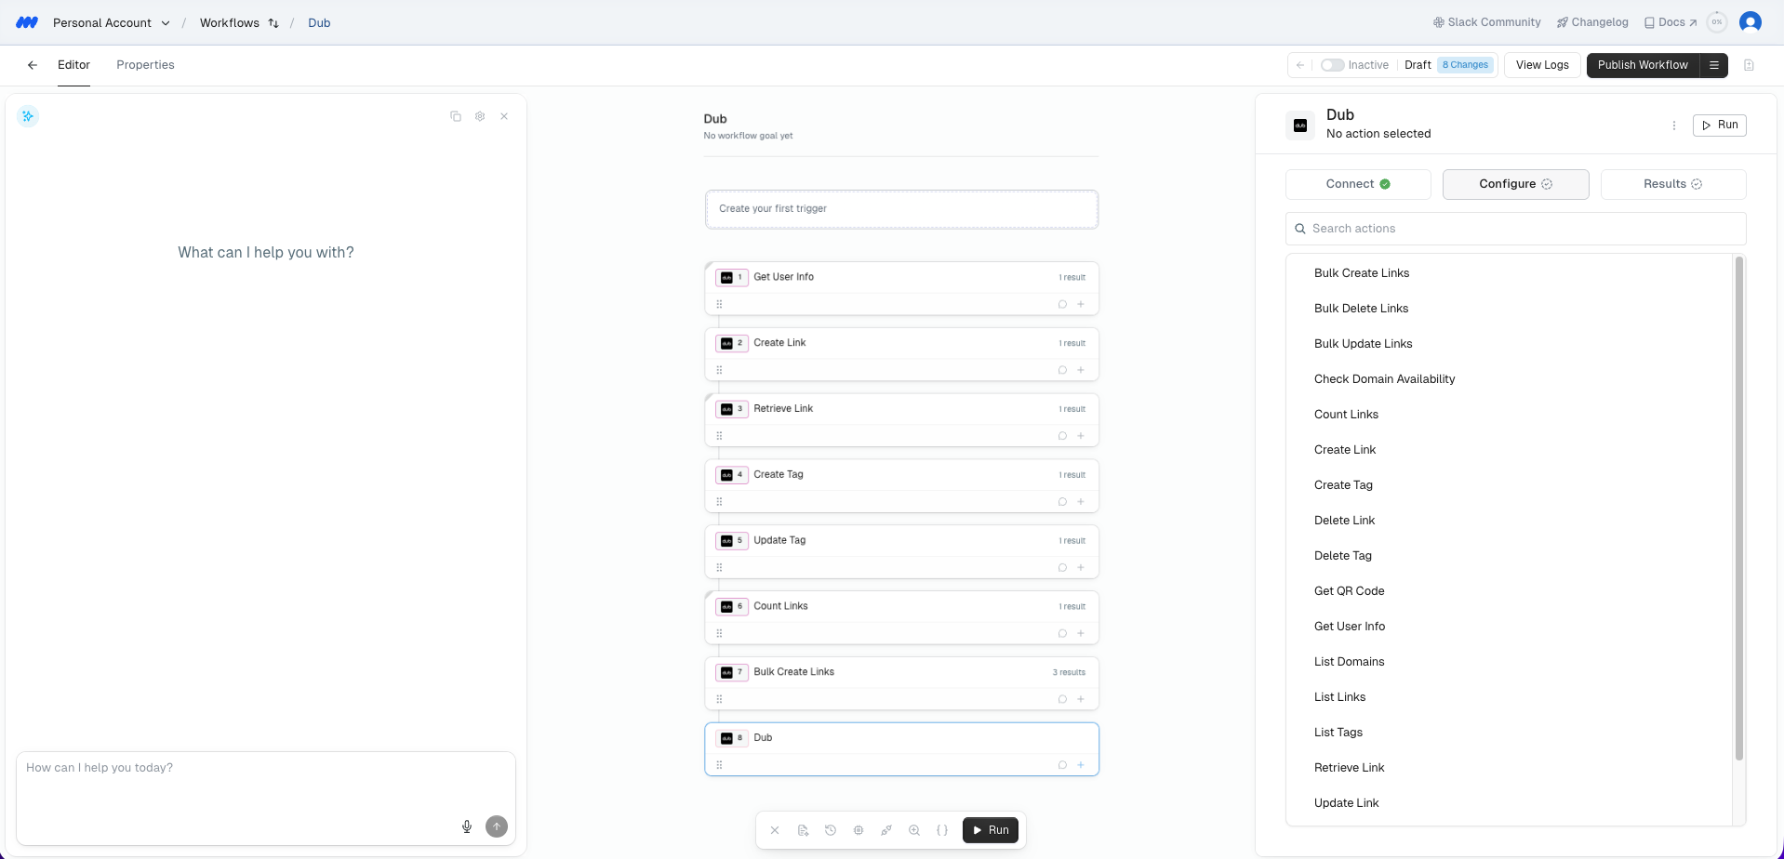Select Update Link action

point(1346,803)
